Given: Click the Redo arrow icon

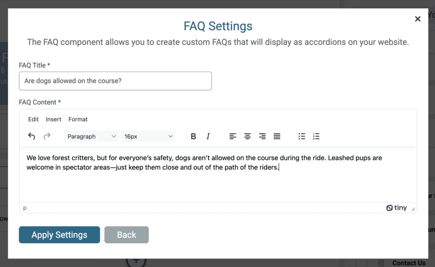Looking at the screenshot, I should coord(47,136).
